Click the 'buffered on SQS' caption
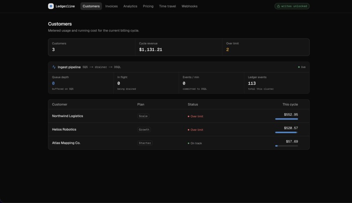This screenshot has width=352, height=203. (x=62, y=89)
